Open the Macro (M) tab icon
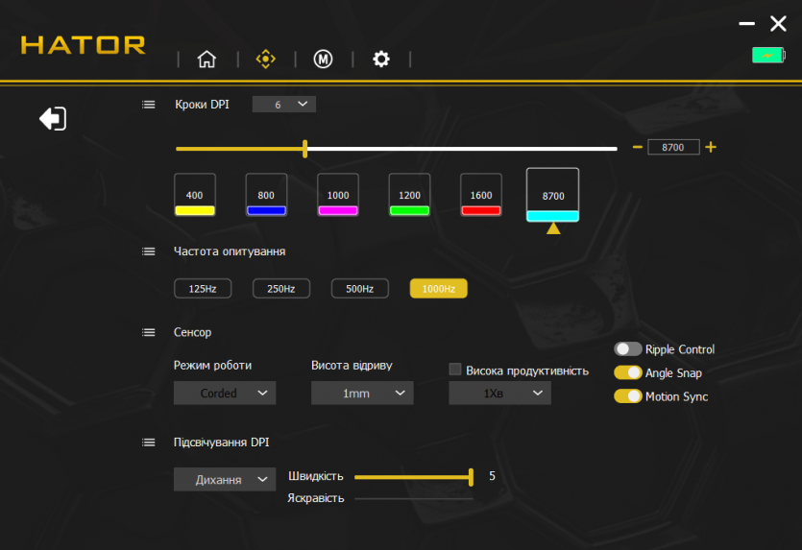The height and width of the screenshot is (550, 802). point(323,60)
